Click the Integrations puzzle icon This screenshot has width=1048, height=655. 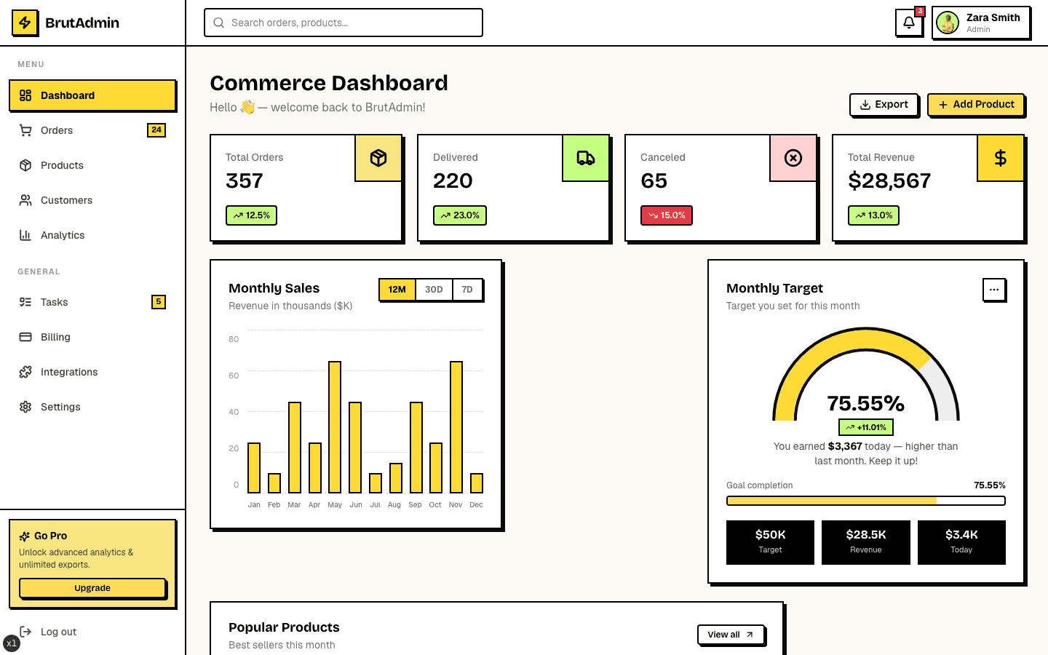pyautogui.click(x=25, y=372)
